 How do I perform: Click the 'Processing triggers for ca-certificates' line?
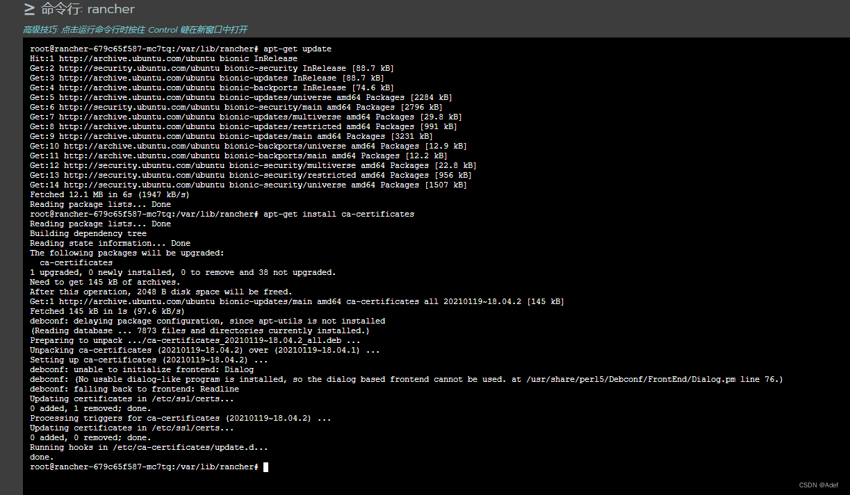pos(181,418)
